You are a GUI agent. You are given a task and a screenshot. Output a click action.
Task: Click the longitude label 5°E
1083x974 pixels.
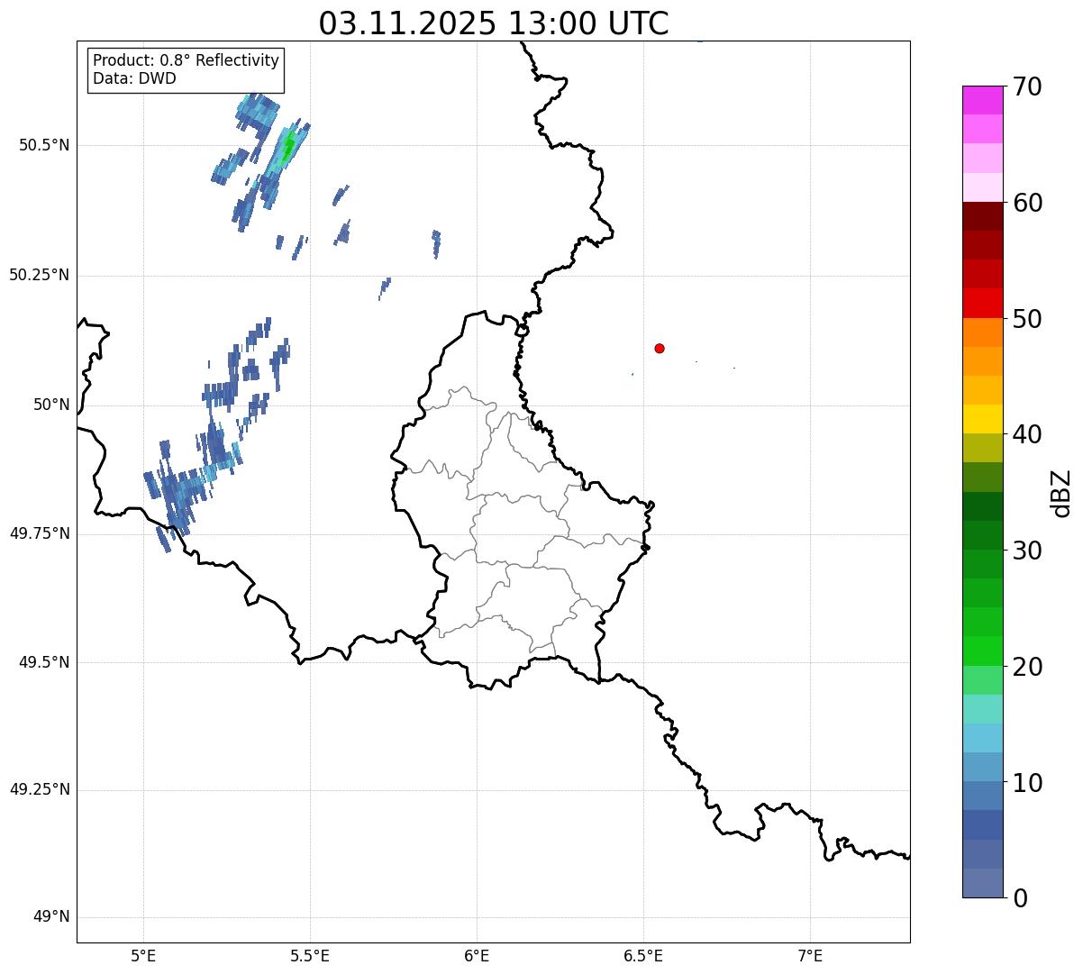(143, 955)
